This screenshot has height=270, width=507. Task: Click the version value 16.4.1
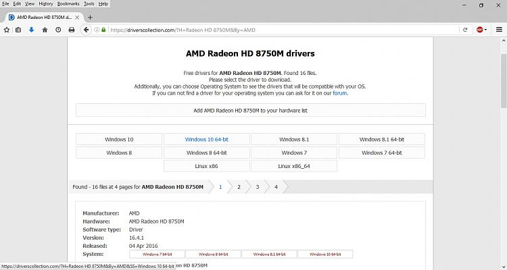point(137,238)
